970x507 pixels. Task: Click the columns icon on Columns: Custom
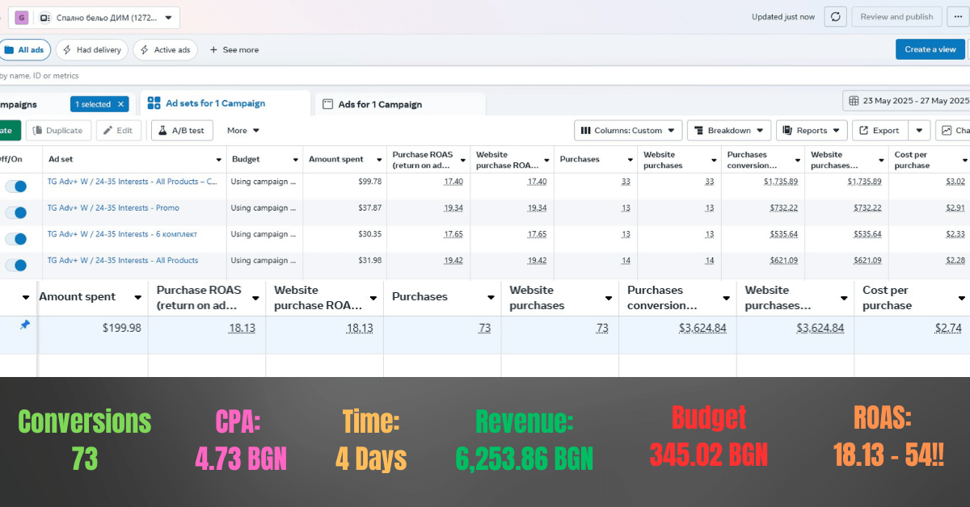[x=585, y=130]
